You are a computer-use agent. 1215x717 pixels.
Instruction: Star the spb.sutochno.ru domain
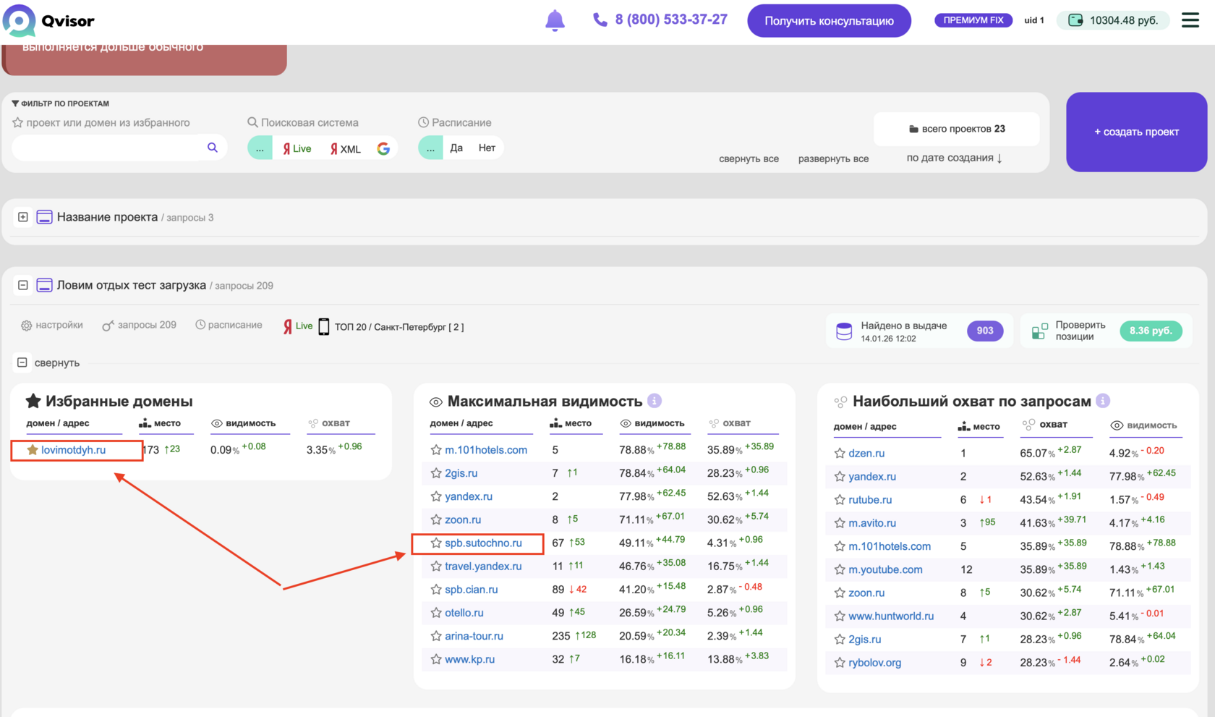click(x=436, y=543)
